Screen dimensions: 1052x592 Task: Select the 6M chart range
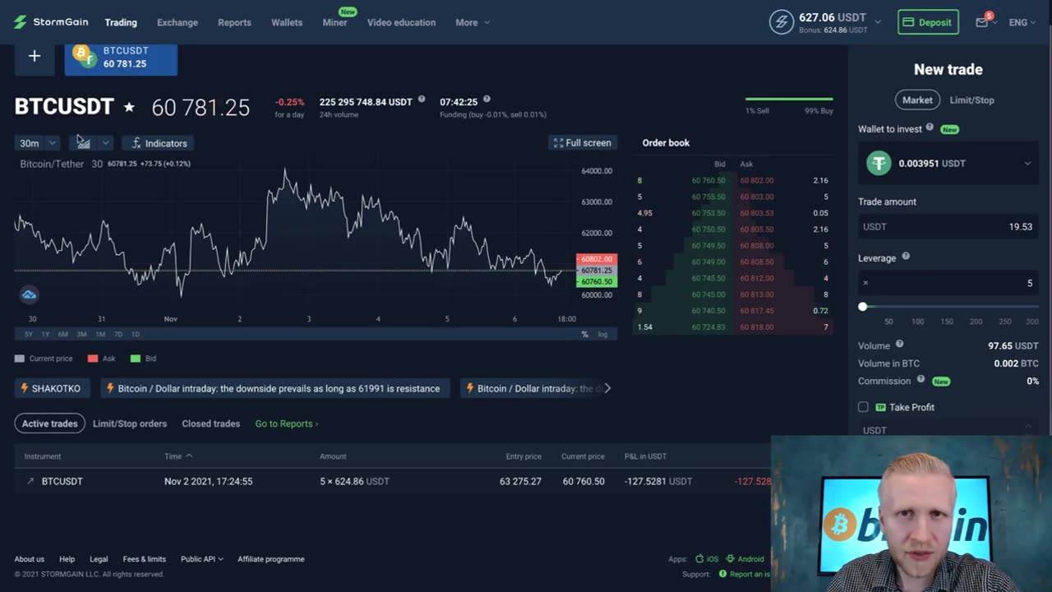63,335
